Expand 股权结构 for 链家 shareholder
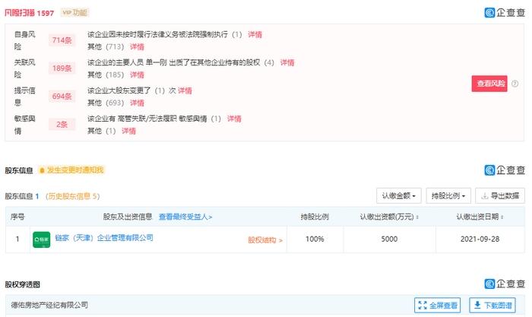The width and height of the screenshot is (532, 317). pos(265,240)
